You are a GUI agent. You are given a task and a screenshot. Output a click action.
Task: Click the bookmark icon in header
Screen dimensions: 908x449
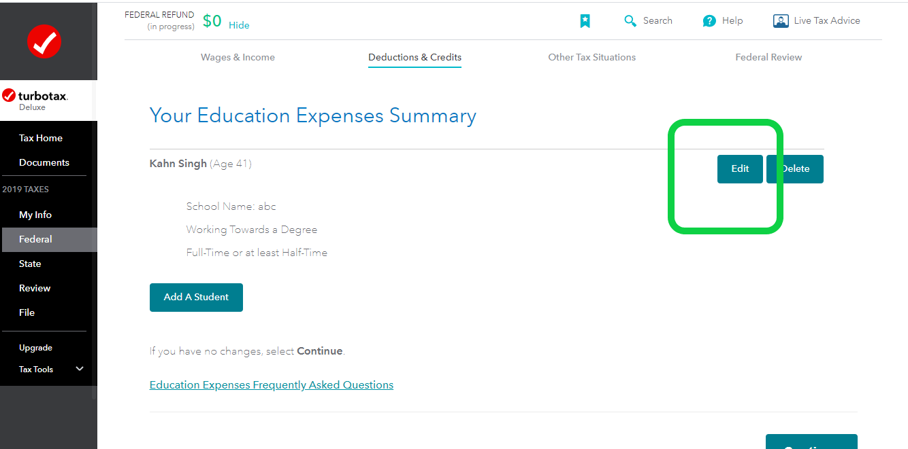click(585, 21)
